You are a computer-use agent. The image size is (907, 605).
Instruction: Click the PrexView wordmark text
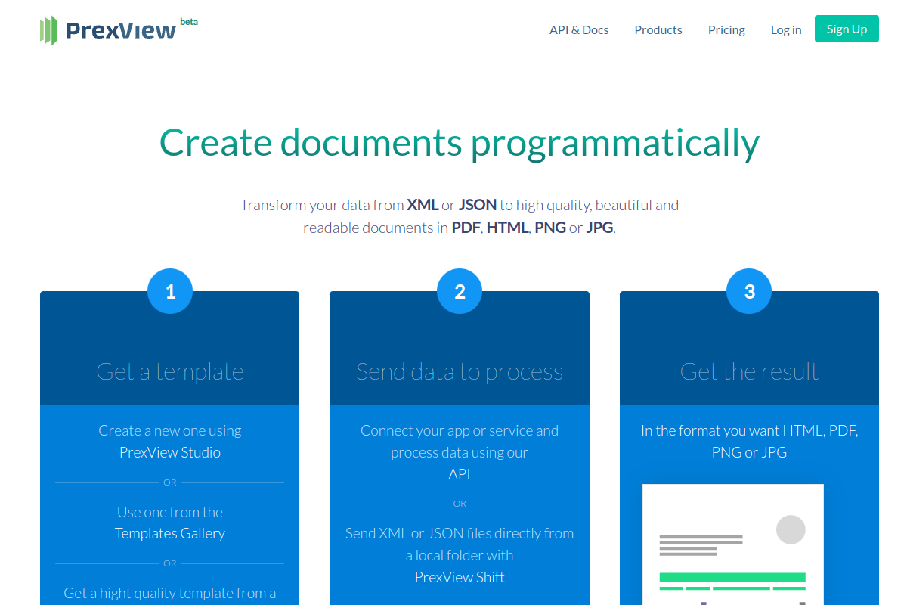(x=120, y=30)
